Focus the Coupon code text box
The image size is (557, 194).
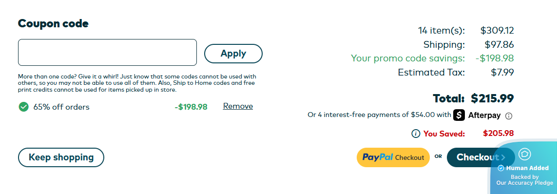[x=107, y=53]
